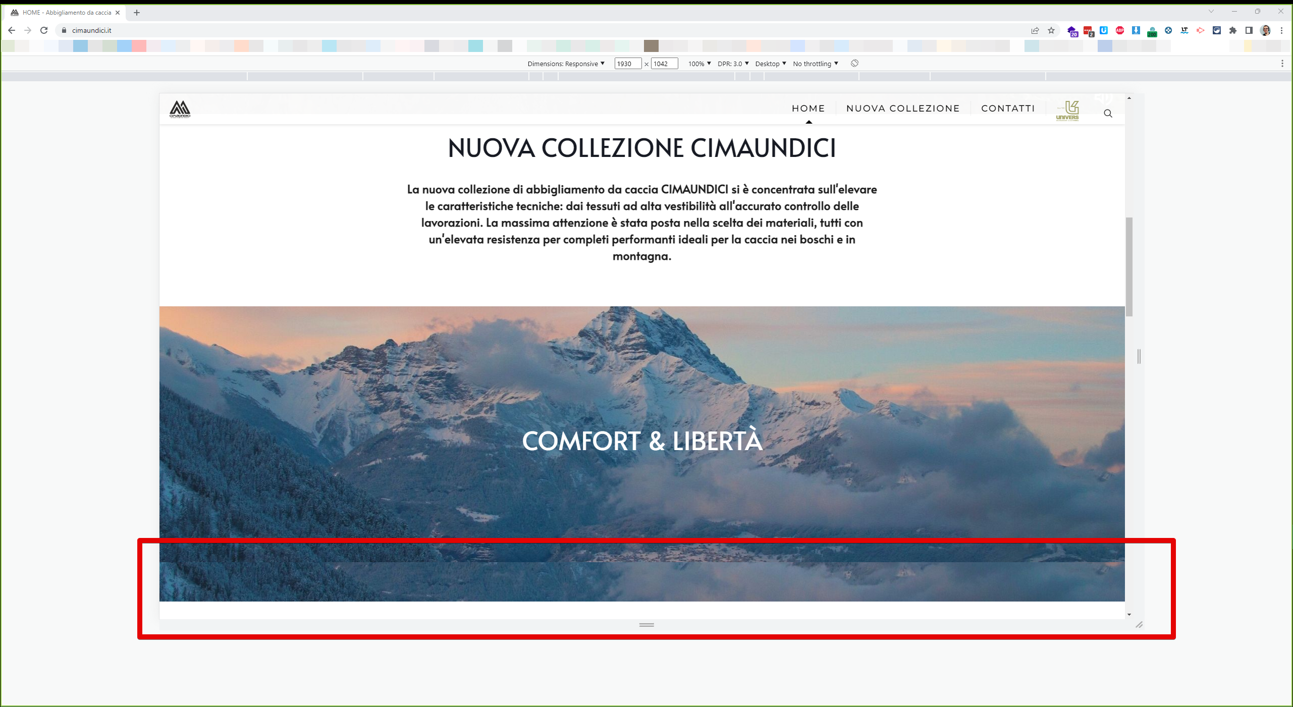This screenshot has width=1293, height=707.
Task: View site info via the padlock icon
Action: [x=64, y=30]
